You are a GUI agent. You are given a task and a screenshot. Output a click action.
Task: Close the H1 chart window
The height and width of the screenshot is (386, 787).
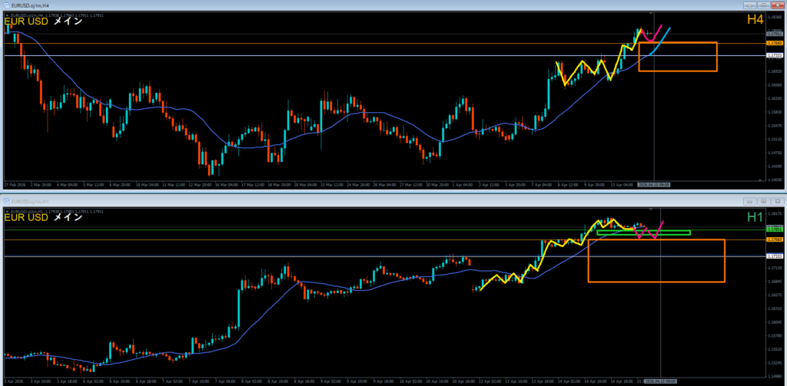[x=777, y=200]
